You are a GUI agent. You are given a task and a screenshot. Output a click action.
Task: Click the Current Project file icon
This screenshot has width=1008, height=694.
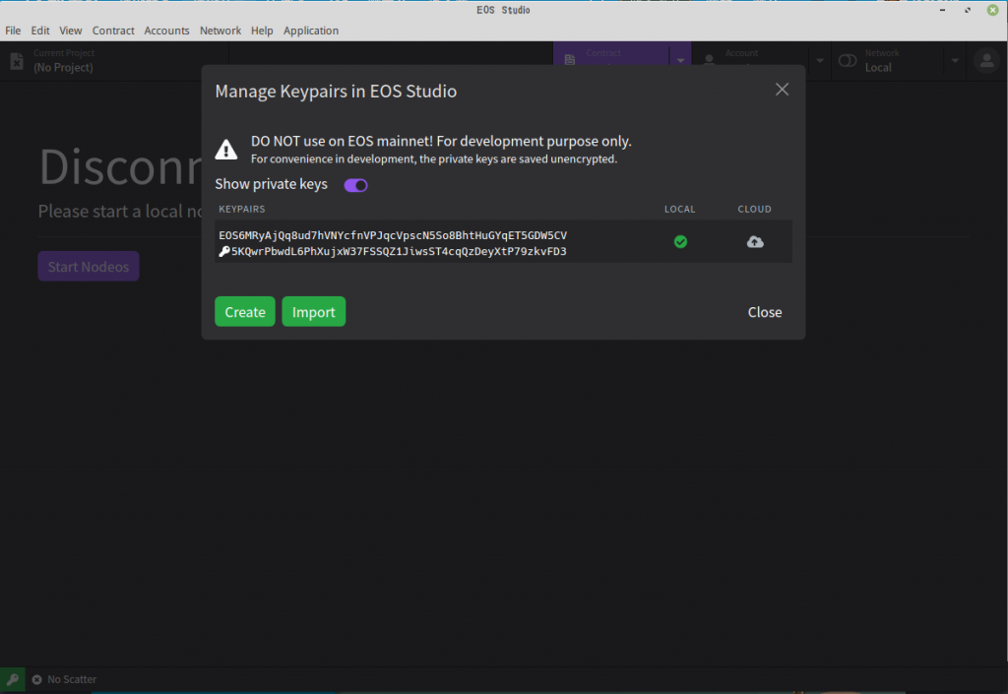tap(17, 61)
